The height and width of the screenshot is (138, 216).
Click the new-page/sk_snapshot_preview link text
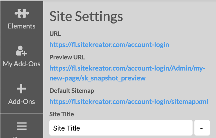point(98,78)
